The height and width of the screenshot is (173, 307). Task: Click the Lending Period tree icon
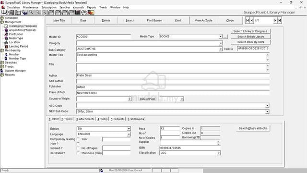6,46
